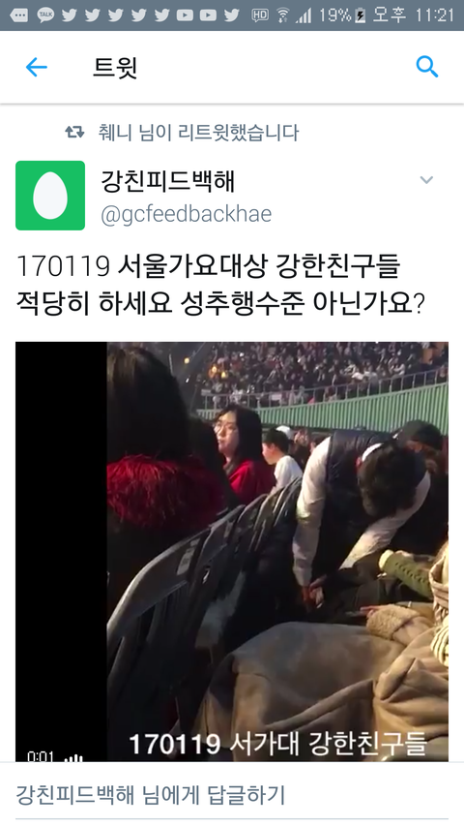Open the egg avatar of 강친피드백해
This screenshot has width=464, height=826.
pos(50,196)
